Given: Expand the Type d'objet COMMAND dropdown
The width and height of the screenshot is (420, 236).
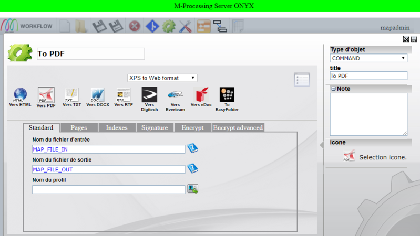Looking at the screenshot, I should pos(368,58).
